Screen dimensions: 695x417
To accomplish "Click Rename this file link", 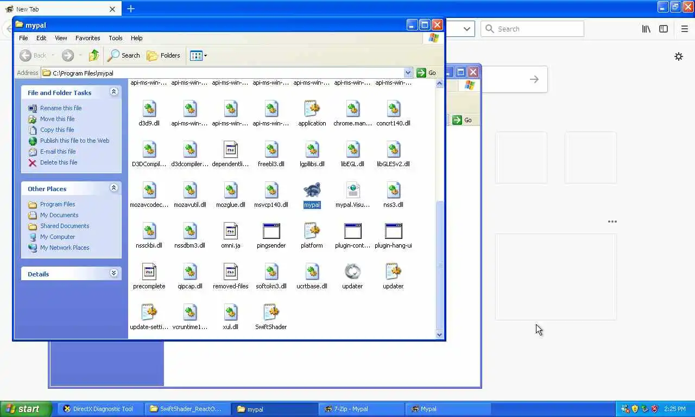I will [61, 108].
